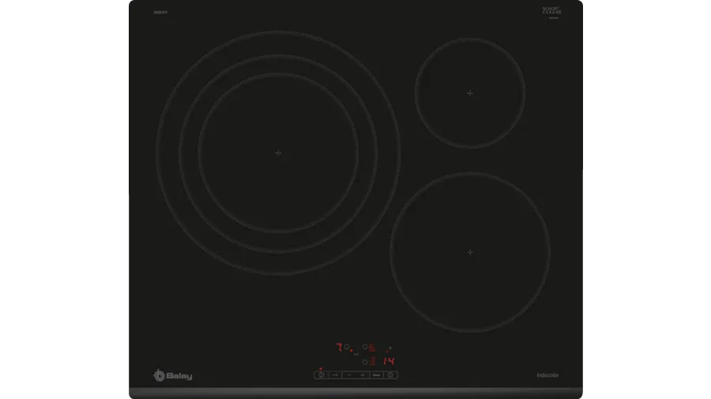Click the red indicator dot above power button
Image resolution: width=711 pixels, height=399 pixels.
[x=321, y=368]
